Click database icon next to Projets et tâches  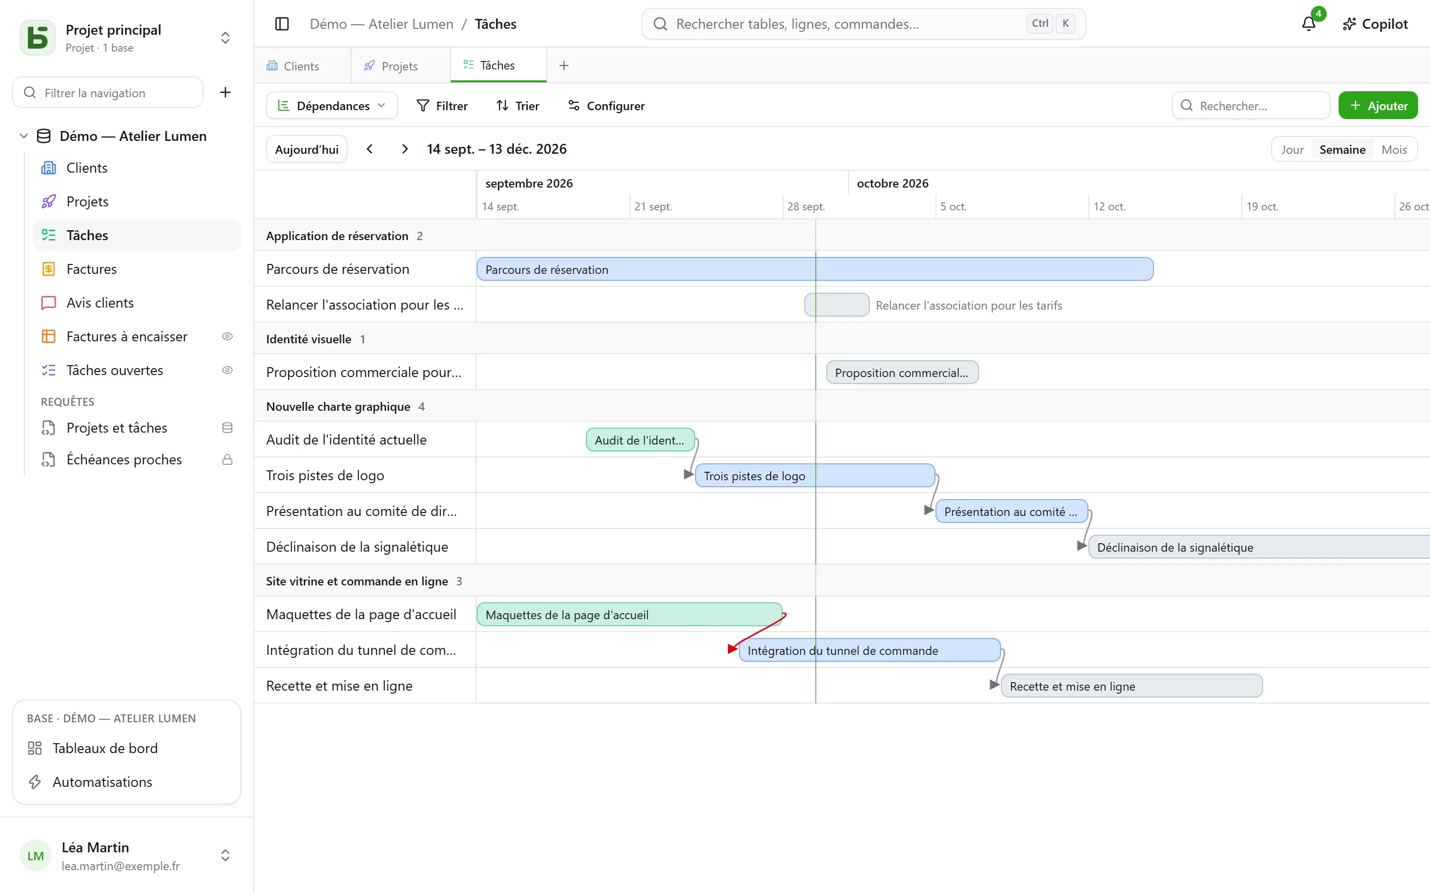click(x=227, y=428)
